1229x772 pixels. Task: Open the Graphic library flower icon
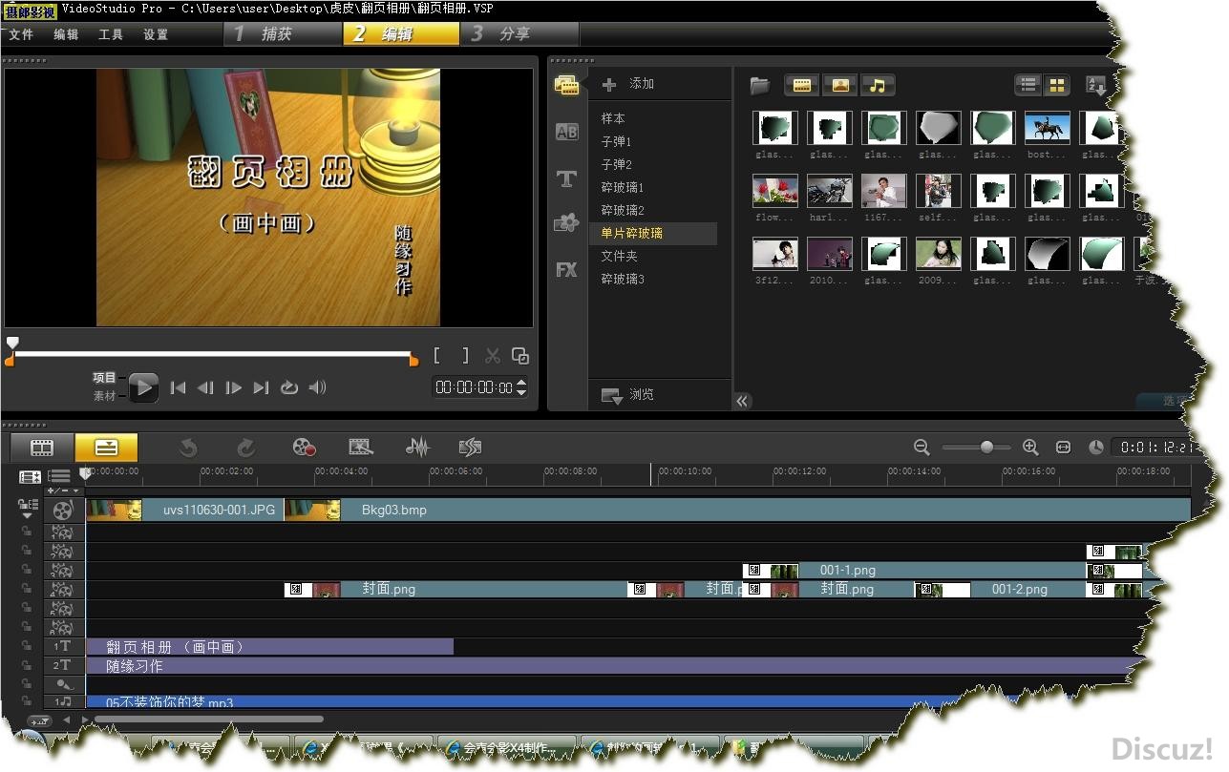[x=566, y=223]
